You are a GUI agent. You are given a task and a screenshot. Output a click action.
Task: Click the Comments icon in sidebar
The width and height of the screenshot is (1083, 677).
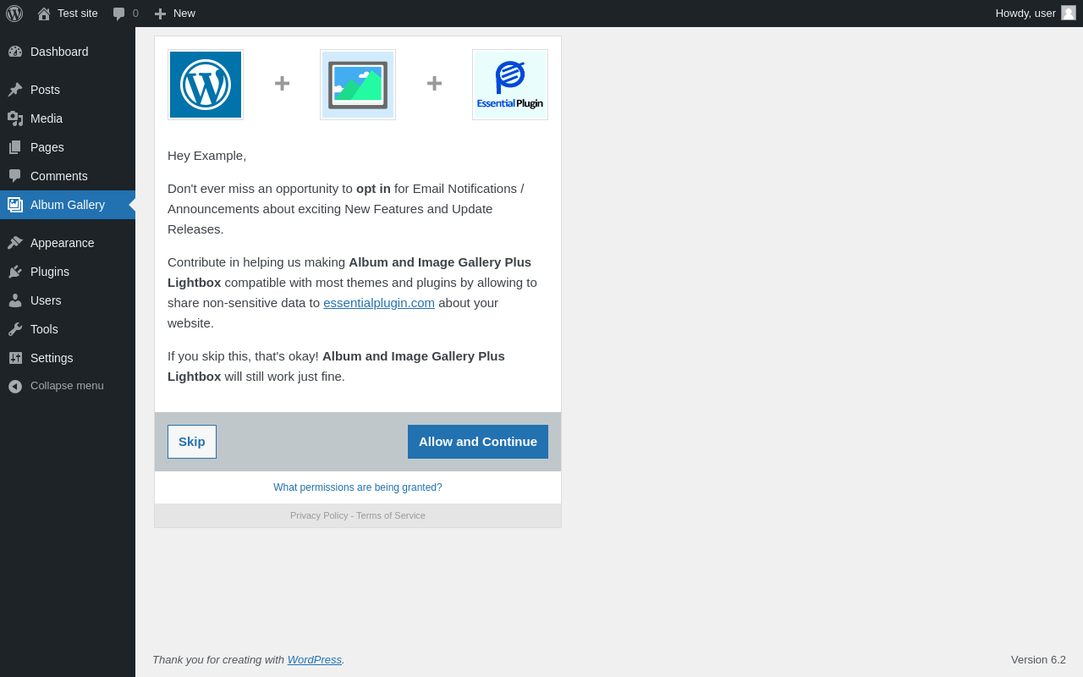coord(15,176)
